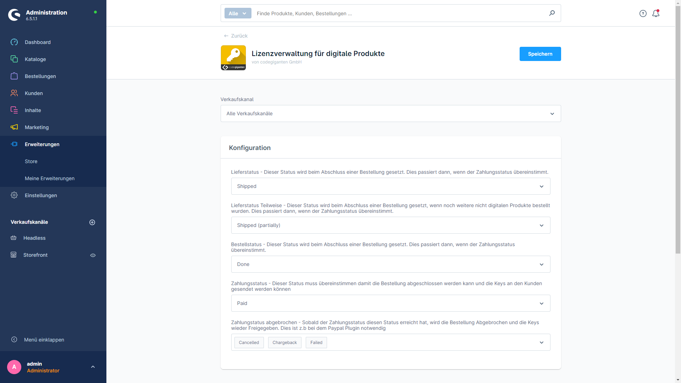Click the Kataloge catalog icon
Image resolution: width=681 pixels, height=383 pixels.
click(x=14, y=59)
